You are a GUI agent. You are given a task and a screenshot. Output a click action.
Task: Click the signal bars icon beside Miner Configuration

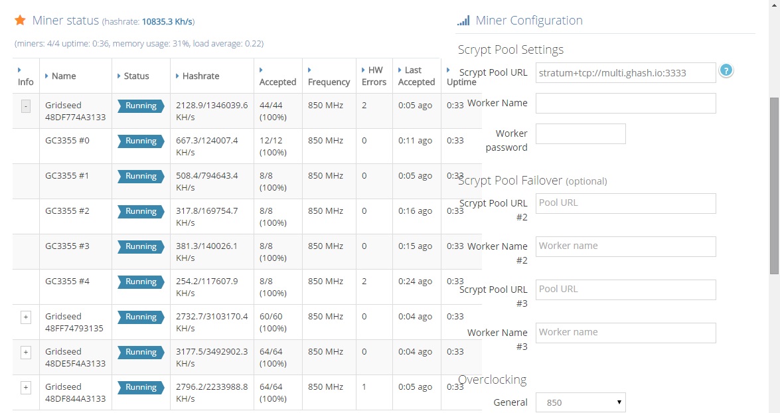463,21
